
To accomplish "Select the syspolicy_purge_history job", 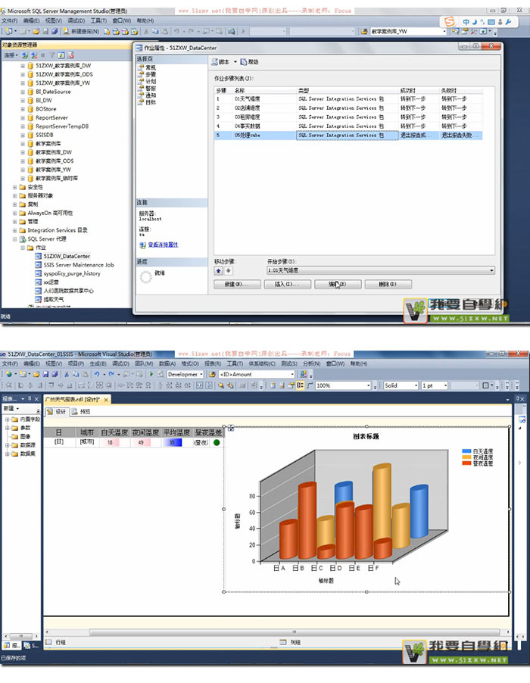I will point(72,273).
